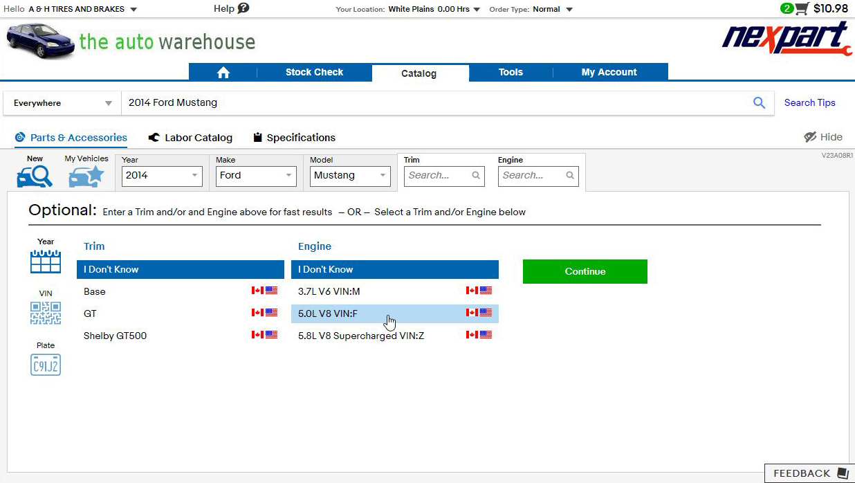Select I Don't Know under Engine
The image size is (855, 483).
click(x=395, y=269)
